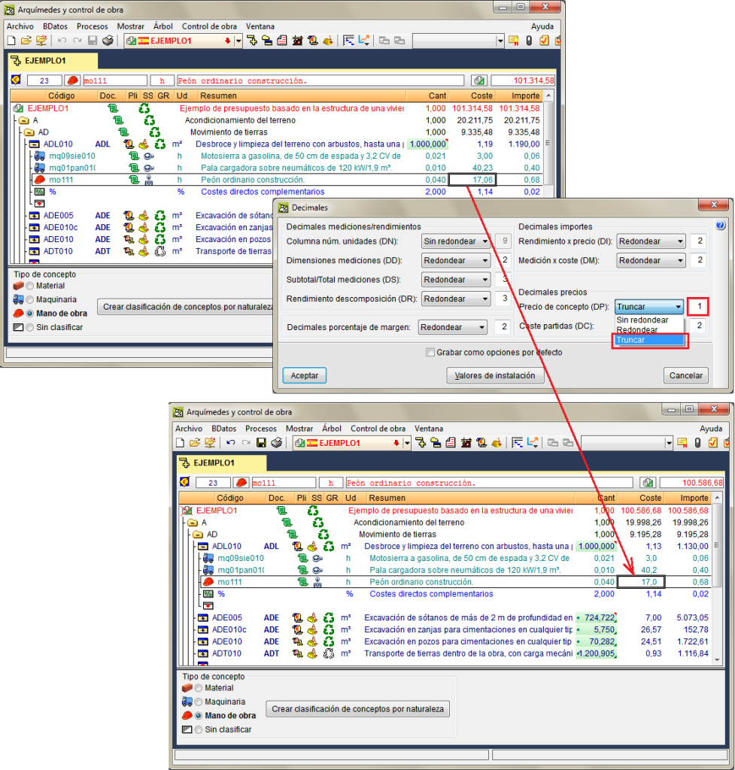The width and height of the screenshot is (735, 770).
Task: Select Maquinaria radio in top window
Action: 30,299
